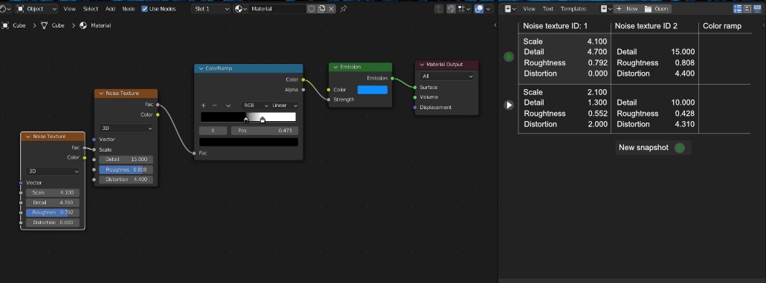
Task: Click the Pos 0.473 field
Action: pos(264,131)
